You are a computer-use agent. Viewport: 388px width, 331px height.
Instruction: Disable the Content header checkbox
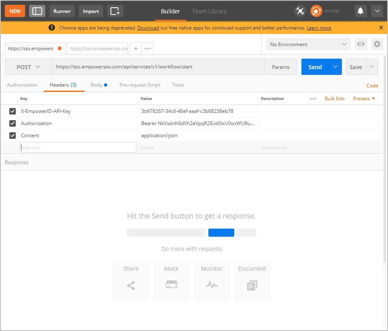(x=13, y=136)
